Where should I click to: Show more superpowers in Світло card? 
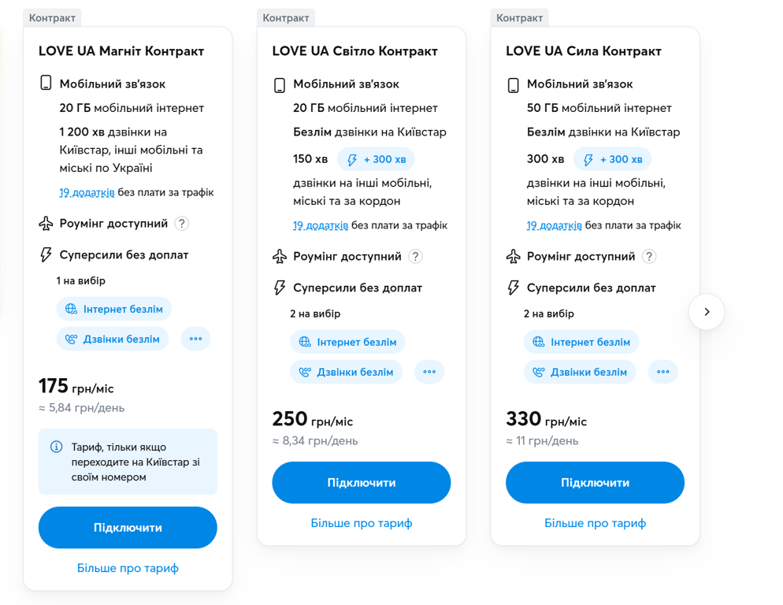click(429, 372)
